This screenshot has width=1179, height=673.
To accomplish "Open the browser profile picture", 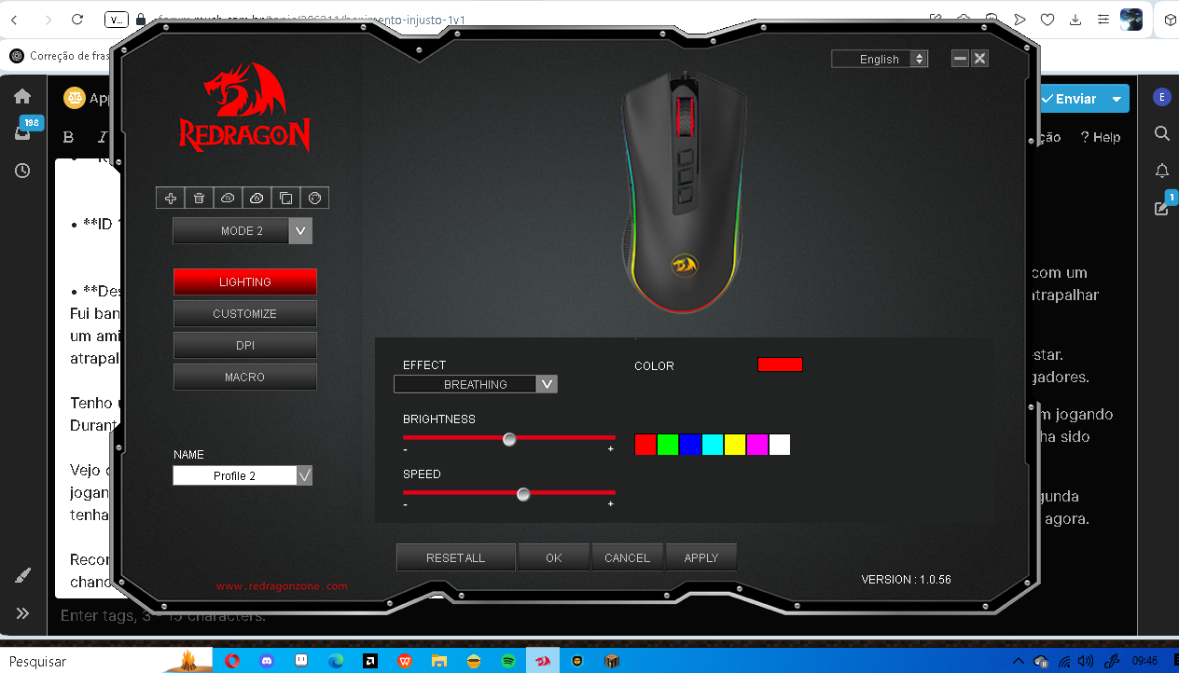I will pyautogui.click(x=1131, y=20).
